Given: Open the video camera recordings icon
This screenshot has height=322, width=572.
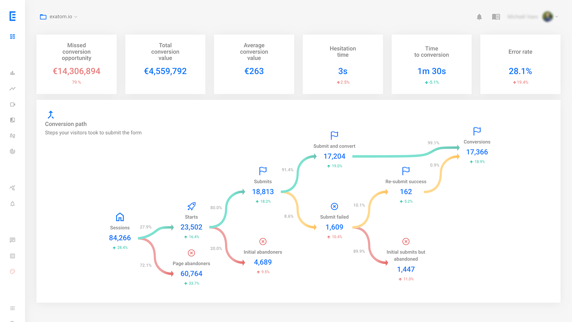Looking at the screenshot, I should (x=13, y=104).
